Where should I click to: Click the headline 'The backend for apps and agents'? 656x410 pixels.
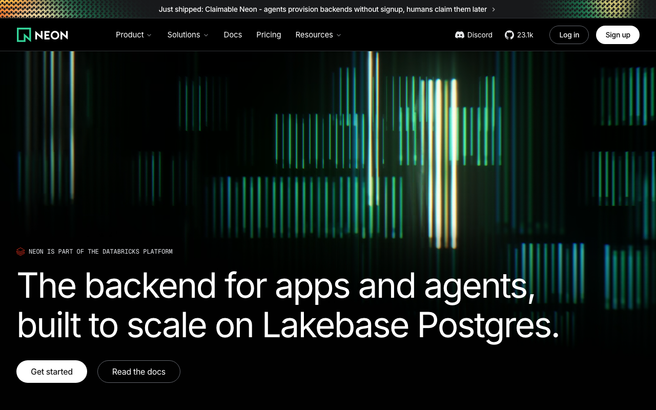click(x=277, y=286)
